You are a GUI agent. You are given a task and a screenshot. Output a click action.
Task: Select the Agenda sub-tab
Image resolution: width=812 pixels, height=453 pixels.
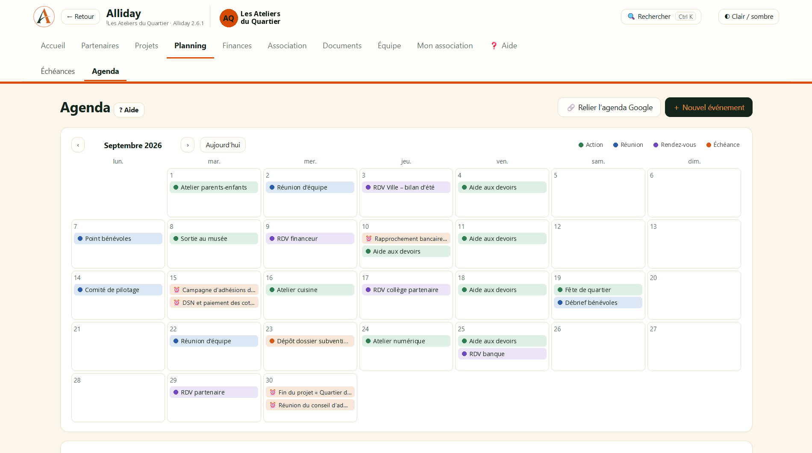coord(105,71)
